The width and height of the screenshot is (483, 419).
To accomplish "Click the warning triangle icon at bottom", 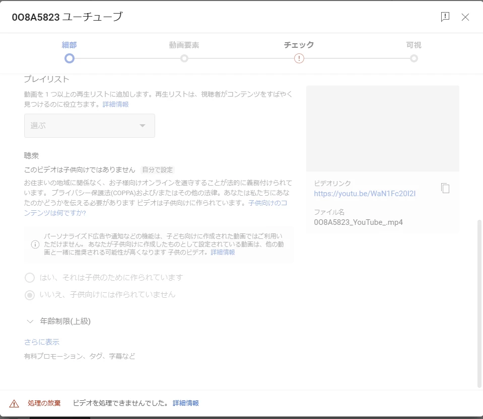I will pyautogui.click(x=14, y=403).
